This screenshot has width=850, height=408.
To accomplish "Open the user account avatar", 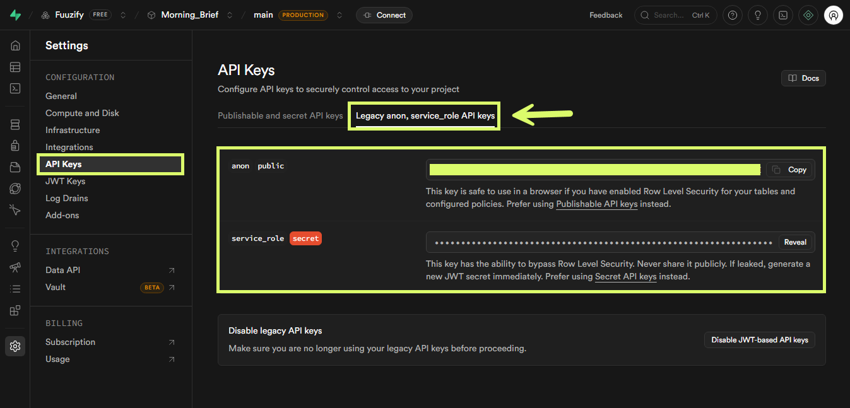I will (x=834, y=15).
